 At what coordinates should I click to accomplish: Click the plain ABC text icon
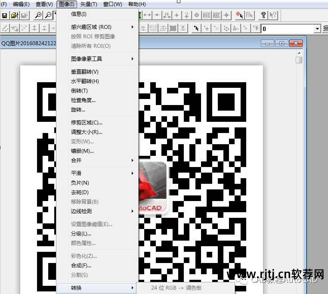216,15
